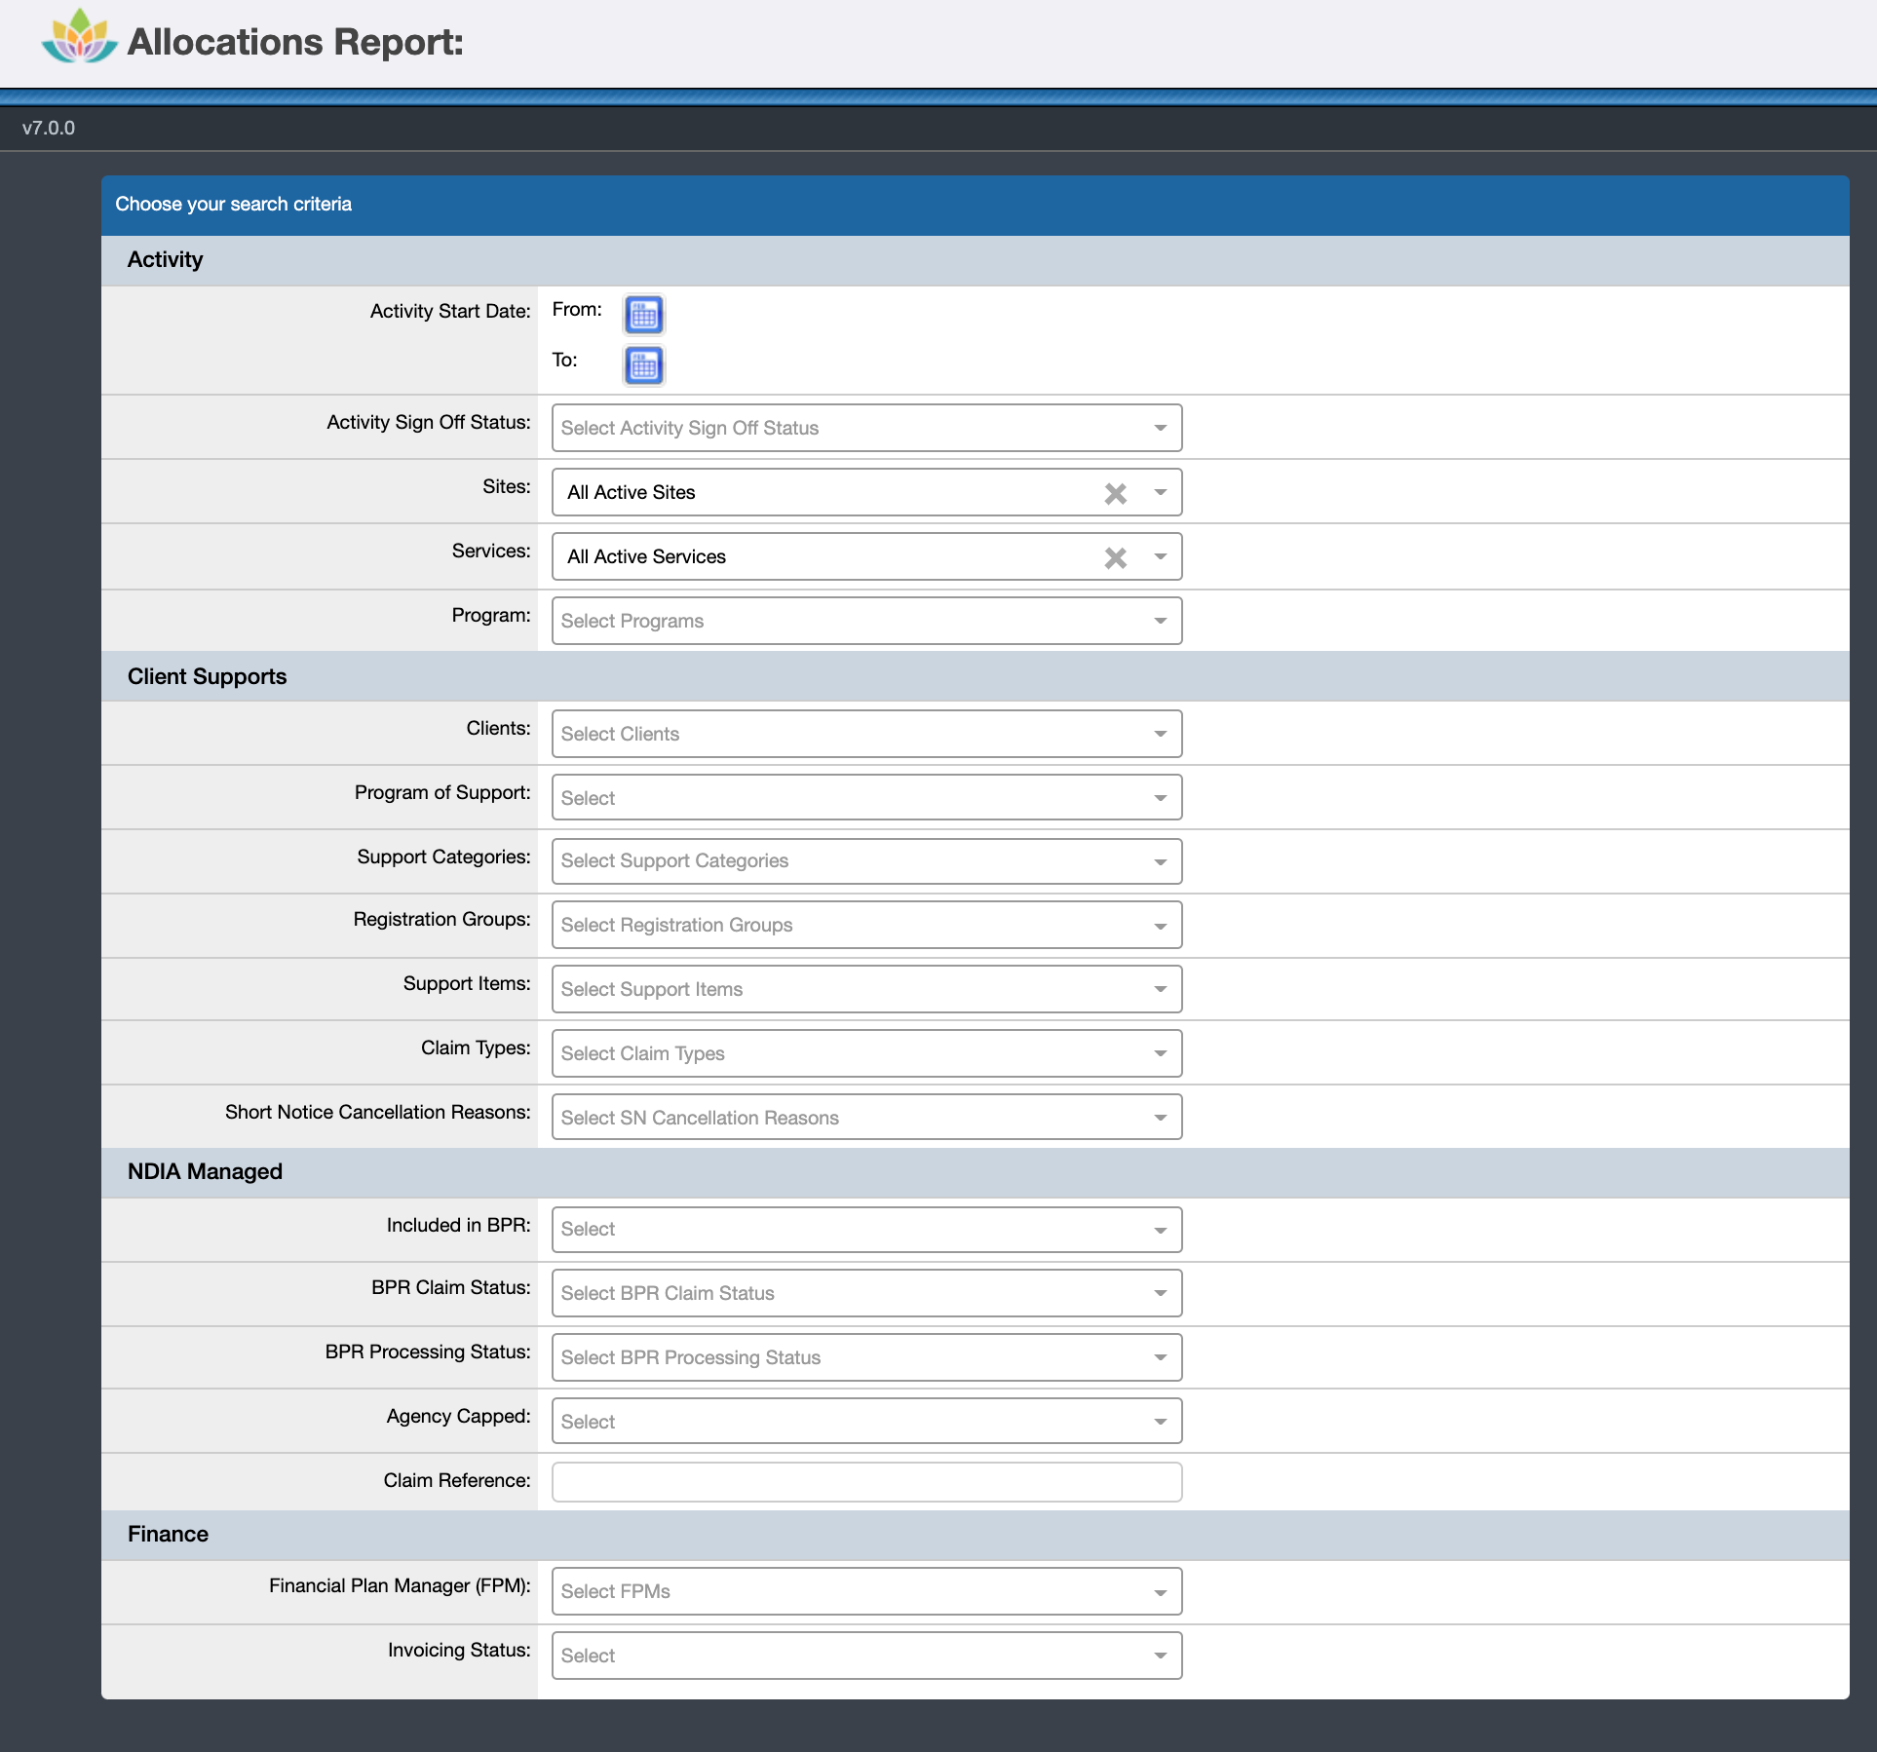1877x1752 pixels.
Task: Open the Select Clients dropdown
Action: (x=865, y=733)
